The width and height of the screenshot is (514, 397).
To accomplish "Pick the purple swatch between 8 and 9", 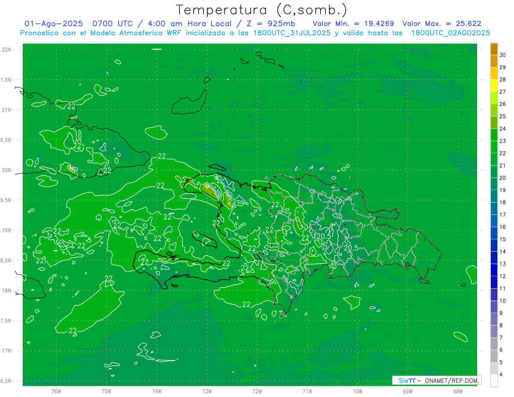I will [494, 319].
